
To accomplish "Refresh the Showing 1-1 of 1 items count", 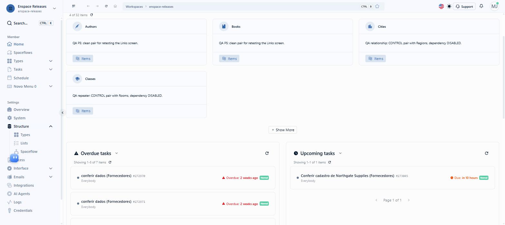I will [x=330, y=162].
